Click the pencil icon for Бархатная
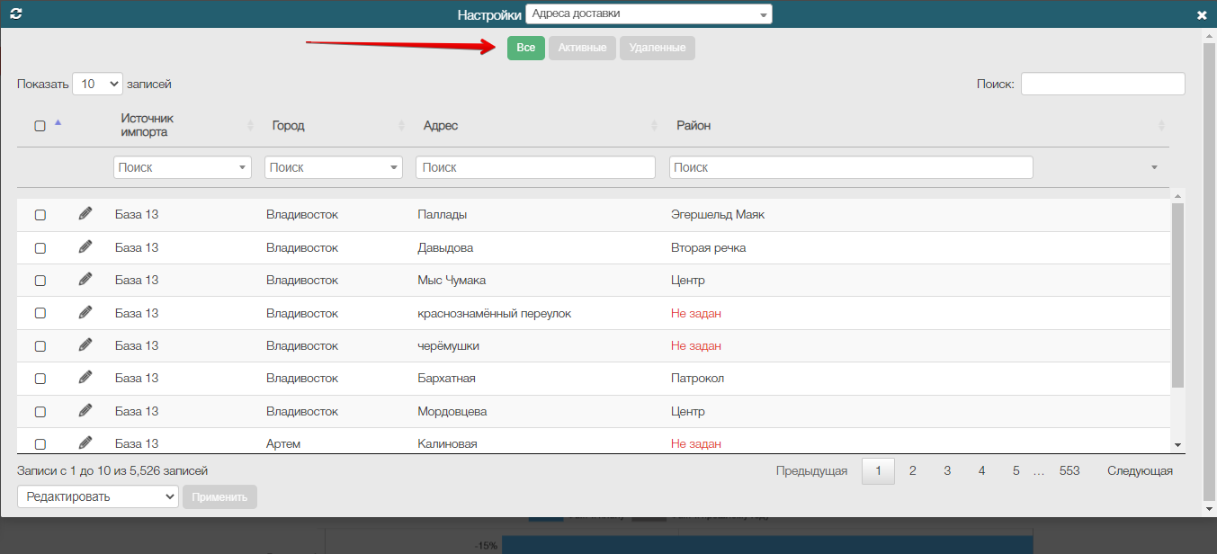 click(x=85, y=377)
